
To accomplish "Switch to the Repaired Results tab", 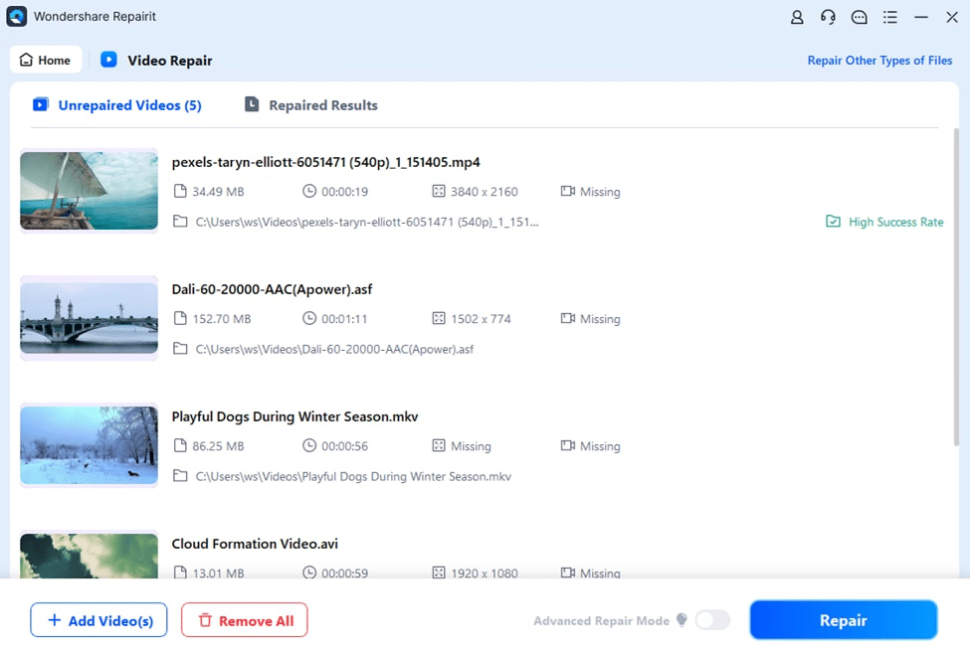I will [x=311, y=105].
